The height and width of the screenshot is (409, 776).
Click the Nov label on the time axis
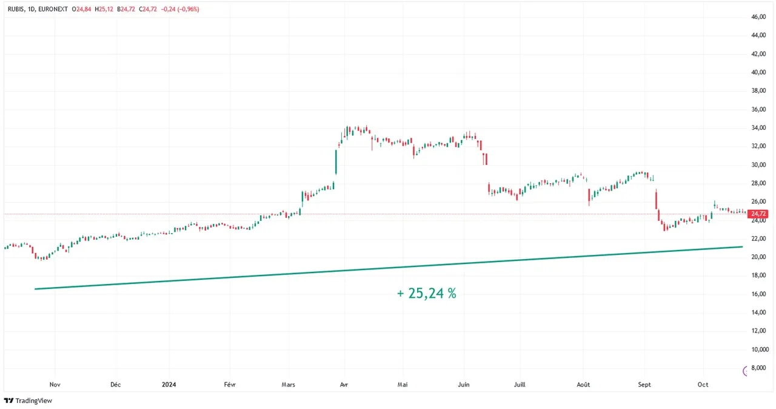point(55,384)
